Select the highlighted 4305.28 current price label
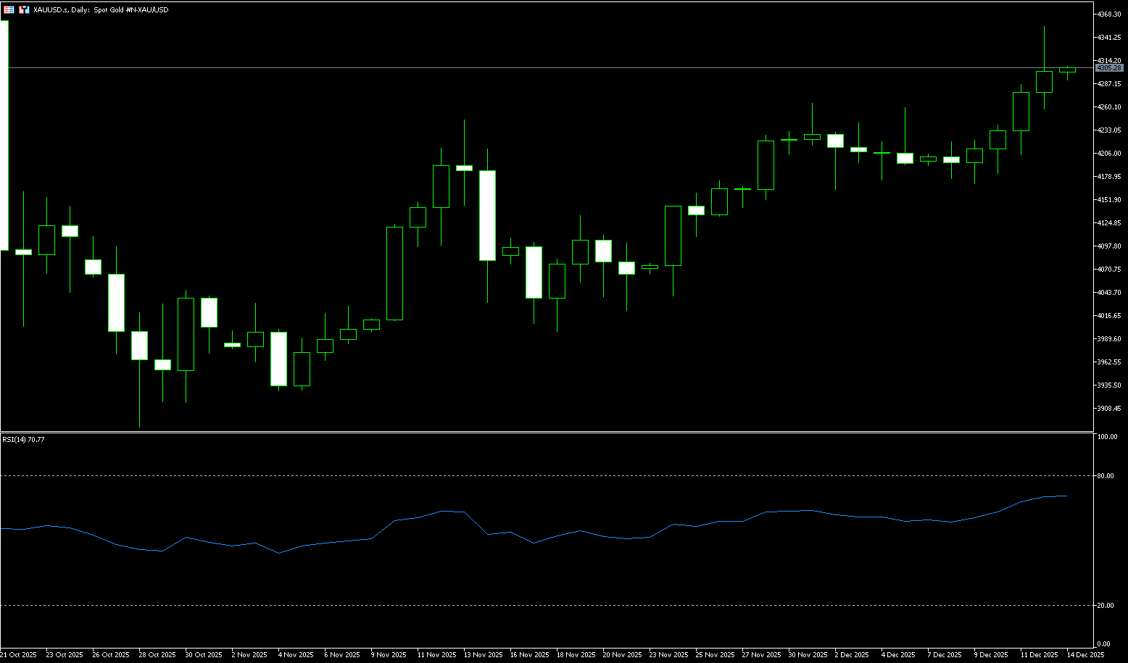Screen dimensions: 1128x663 [x=1109, y=68]
